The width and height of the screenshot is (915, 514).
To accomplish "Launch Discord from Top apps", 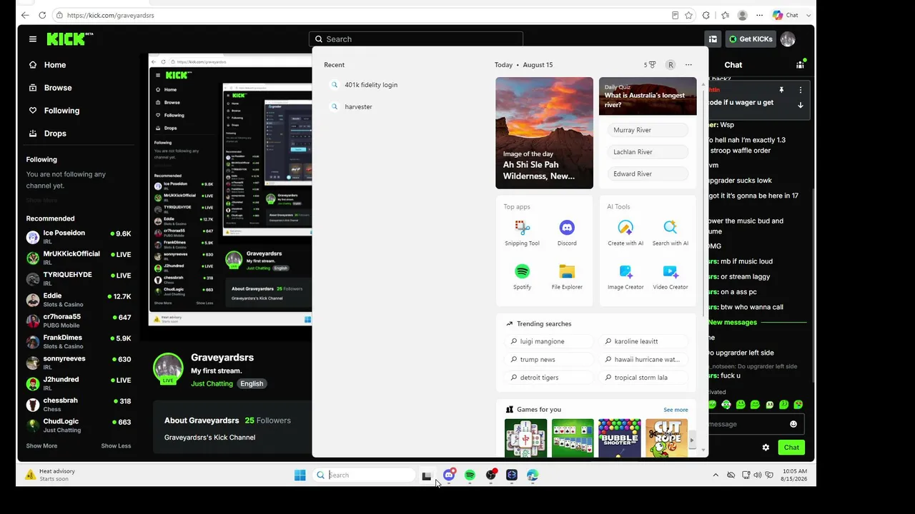I will (567, 233).
